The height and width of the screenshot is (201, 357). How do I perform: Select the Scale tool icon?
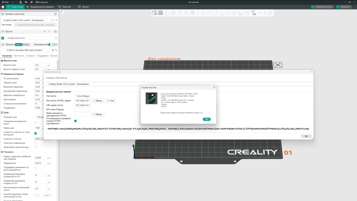click(215, 13)
